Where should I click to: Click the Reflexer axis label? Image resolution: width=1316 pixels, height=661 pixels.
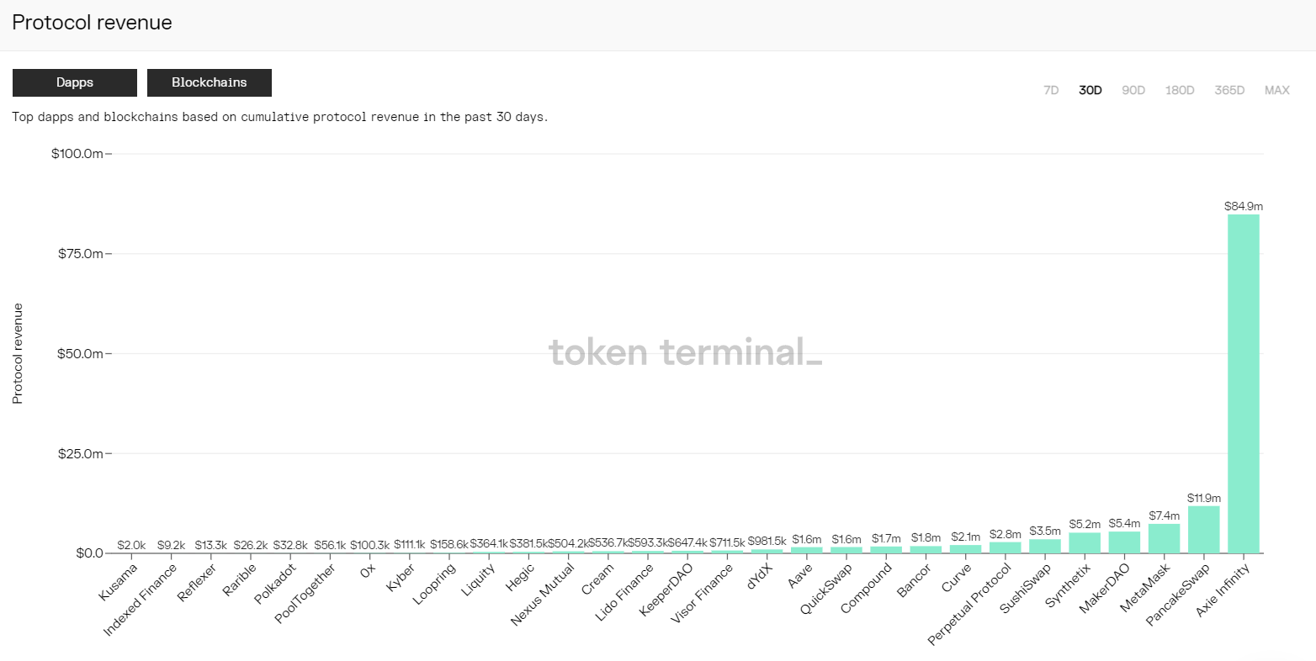tap(197, 582)
